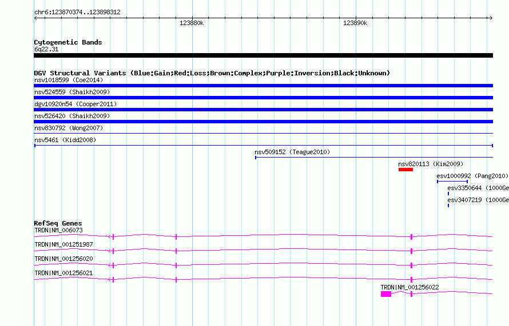Click the esv1000992 (Pang2010) variant label
Screen dimensions: 509x326
(x=472, y=176)
